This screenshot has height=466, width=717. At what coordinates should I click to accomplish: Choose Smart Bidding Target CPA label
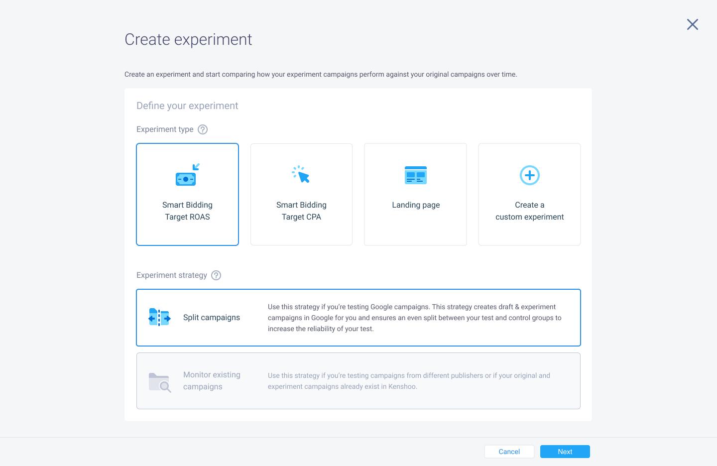pos(301,211)
